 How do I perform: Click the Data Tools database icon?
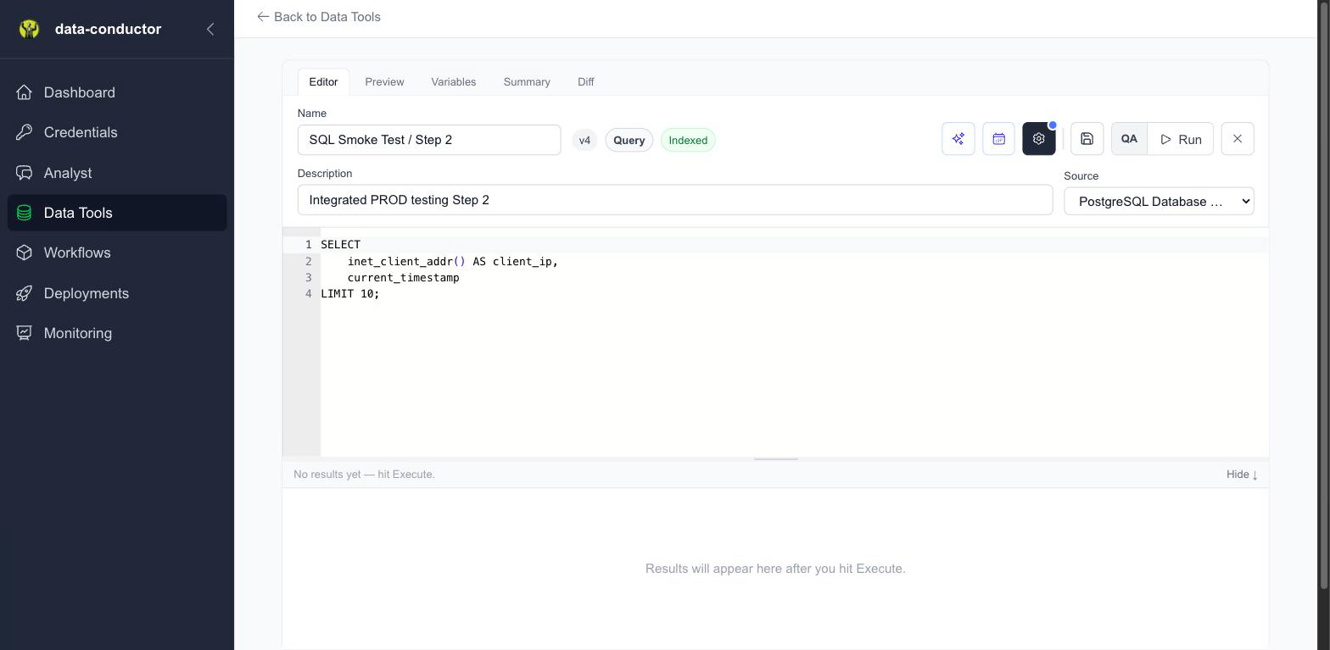click(25, 213)
